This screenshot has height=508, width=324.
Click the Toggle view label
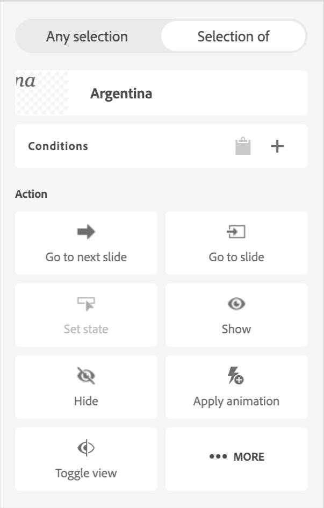click(x=86, y=473)
